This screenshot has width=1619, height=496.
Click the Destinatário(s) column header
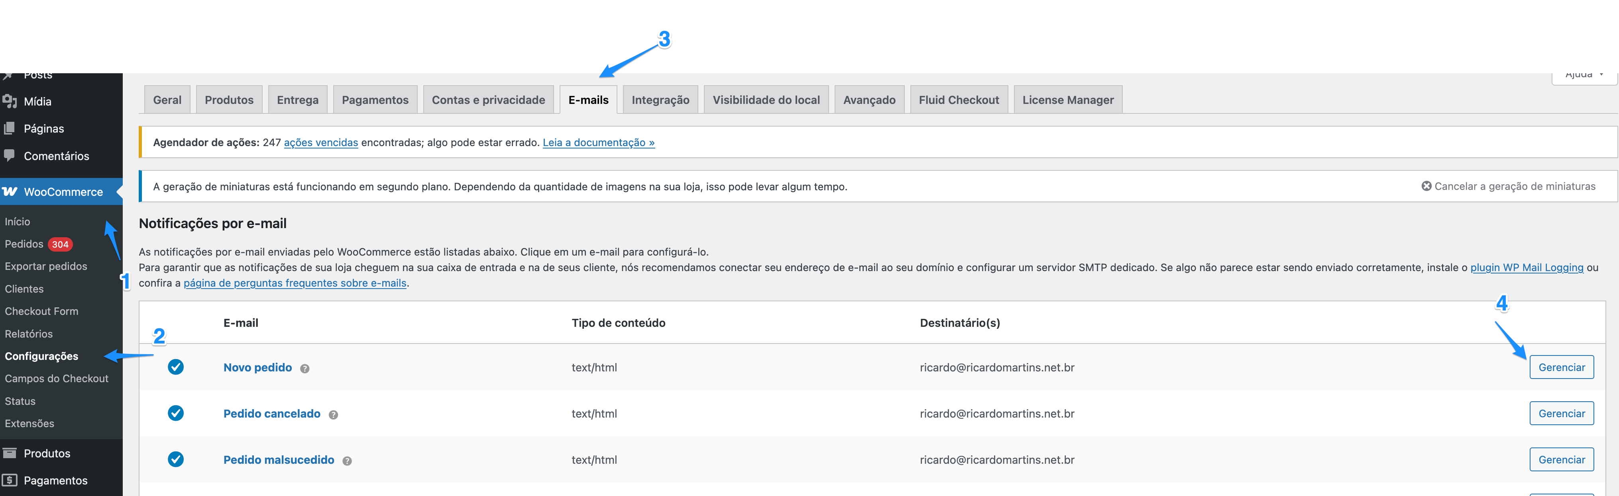pyautogui.click(x=960, y=323)
